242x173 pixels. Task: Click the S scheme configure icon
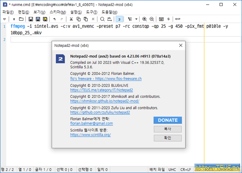pyautogui.click(x=168, y=19)
